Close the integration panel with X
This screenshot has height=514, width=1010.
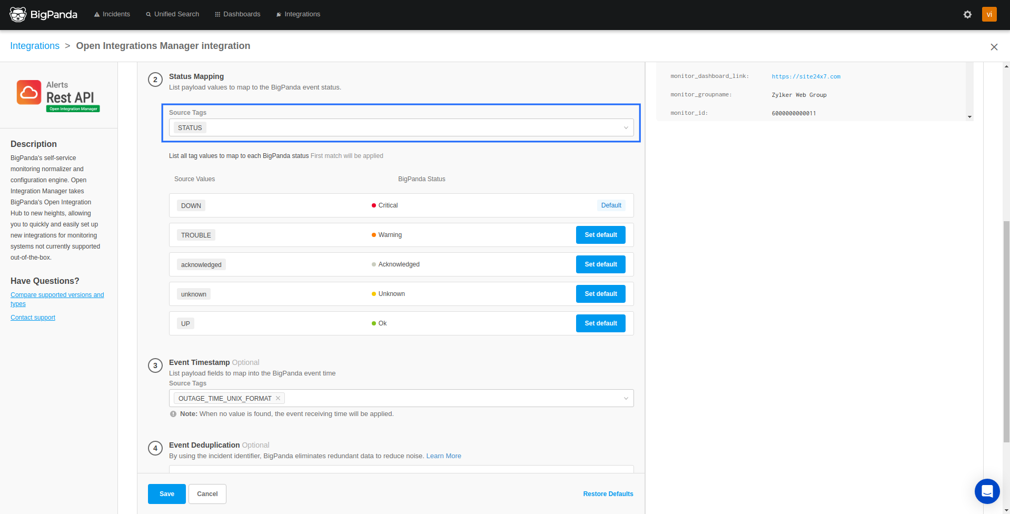(994, 47)
